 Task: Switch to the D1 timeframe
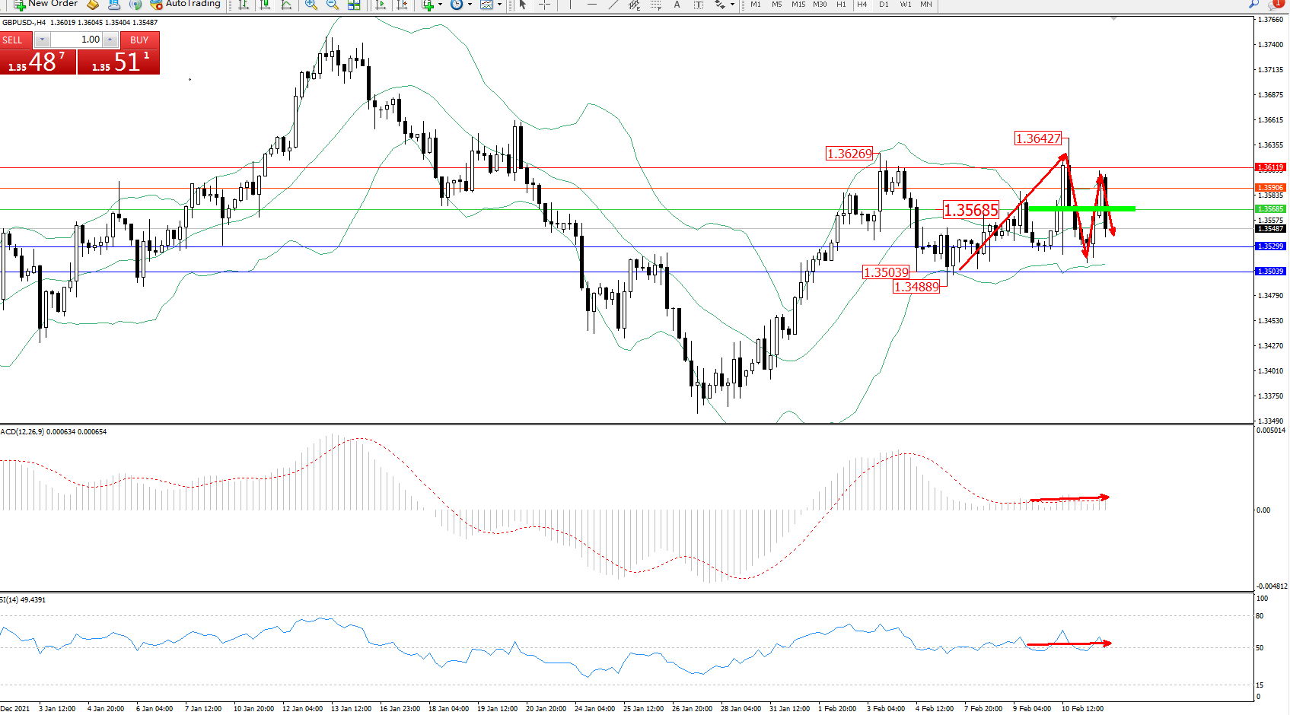[884, 5]
